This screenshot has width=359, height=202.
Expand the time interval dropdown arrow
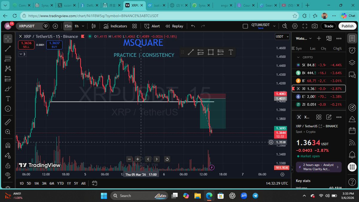tap(84, 26)
